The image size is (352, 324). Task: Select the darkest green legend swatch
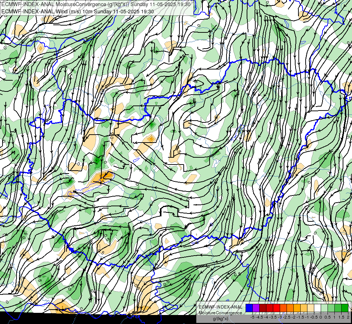pos(345,308)
